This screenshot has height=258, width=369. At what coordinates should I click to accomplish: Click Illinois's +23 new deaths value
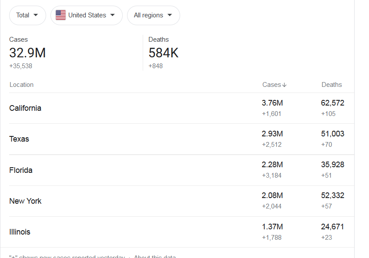point(327,238)
